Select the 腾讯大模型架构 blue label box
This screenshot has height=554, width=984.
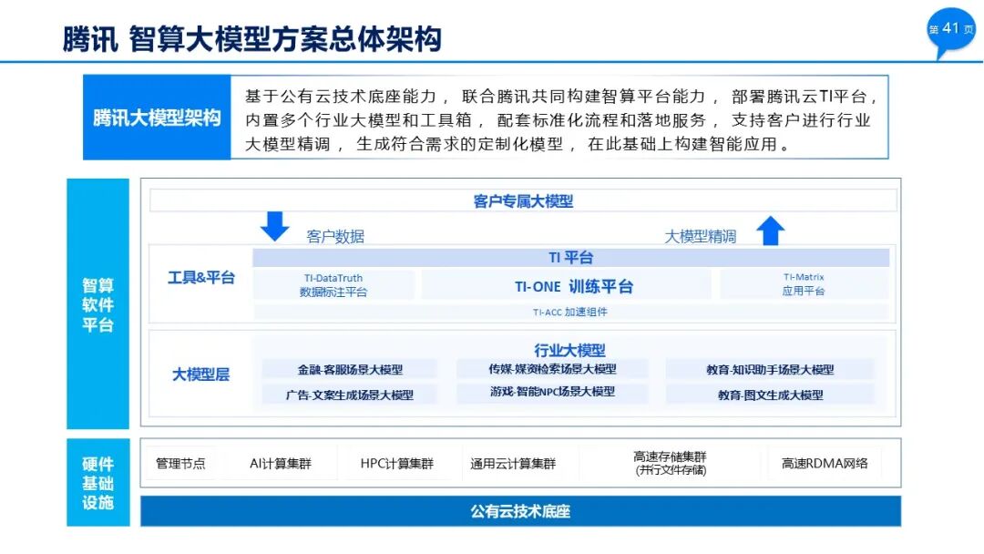click(157, 118)
